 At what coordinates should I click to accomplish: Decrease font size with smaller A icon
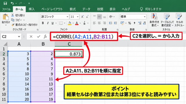point(87,17)
